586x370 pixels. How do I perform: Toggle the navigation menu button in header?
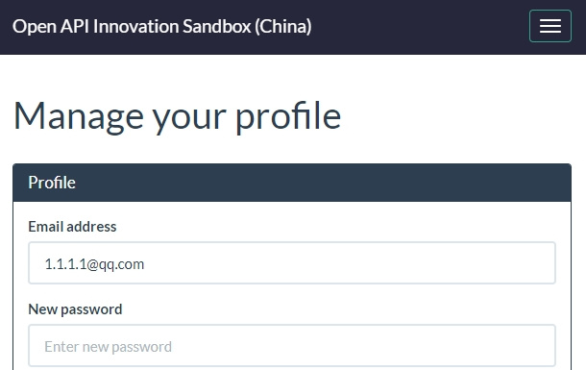pos(550,26)
